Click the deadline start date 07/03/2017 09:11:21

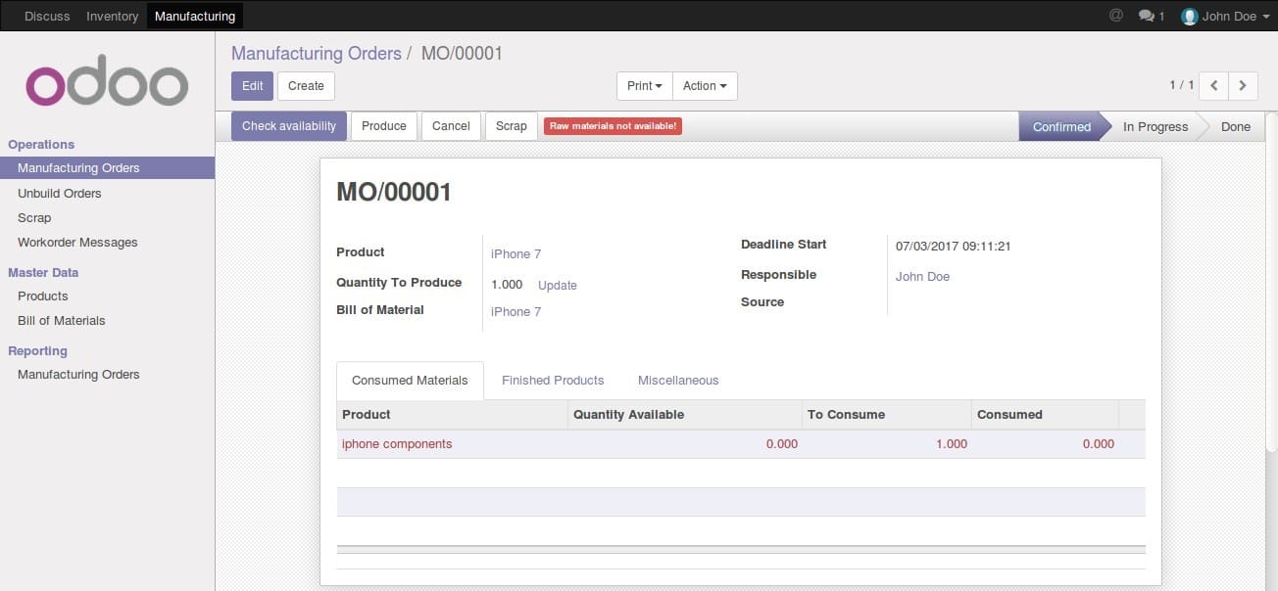(953, 247)
